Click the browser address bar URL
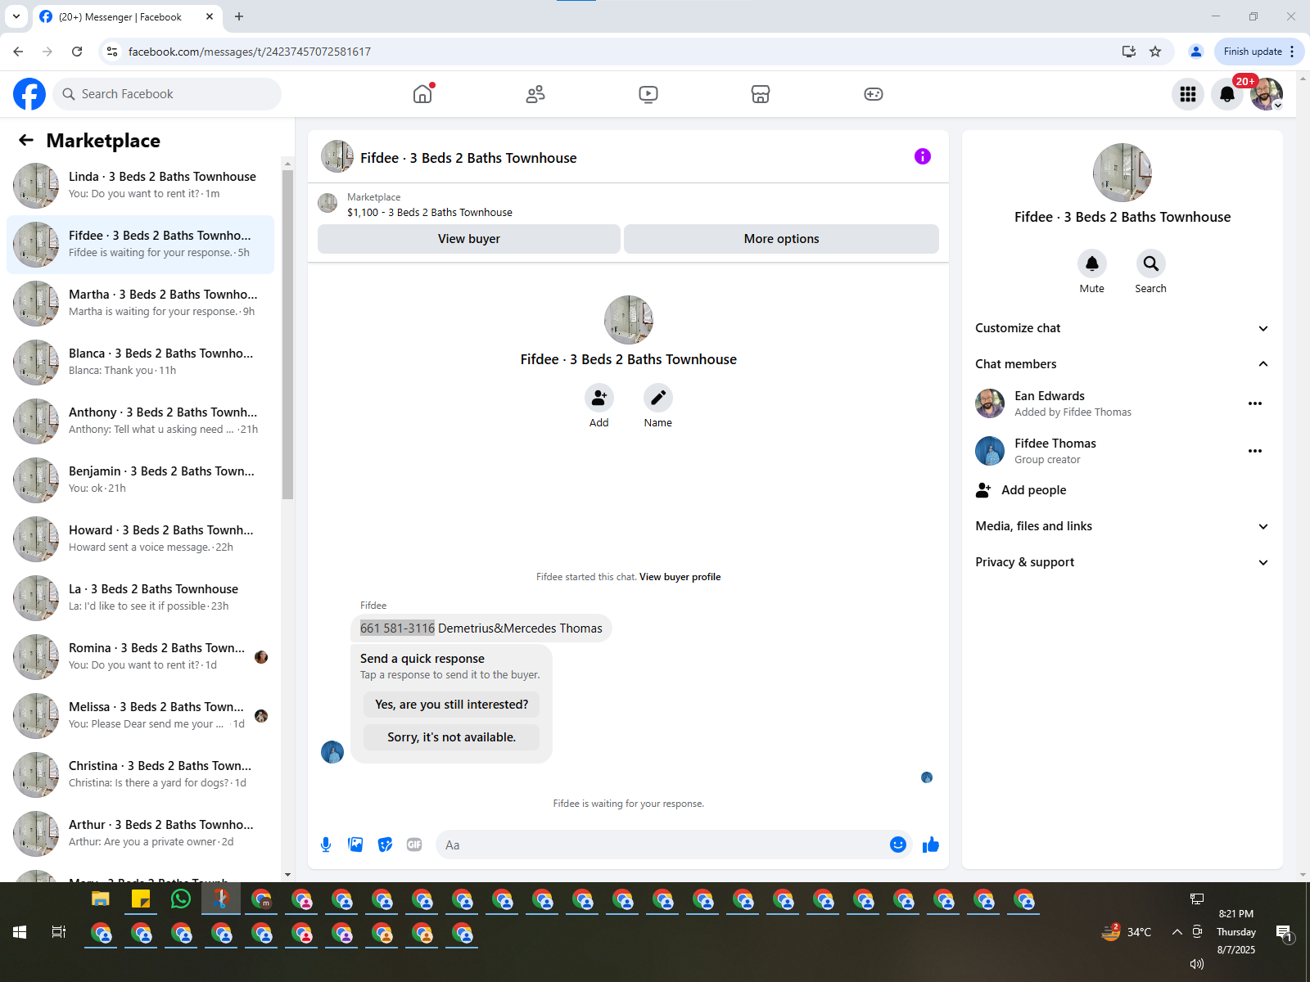Viewport: 1310px width, 982px height. [x=250, y=52]
